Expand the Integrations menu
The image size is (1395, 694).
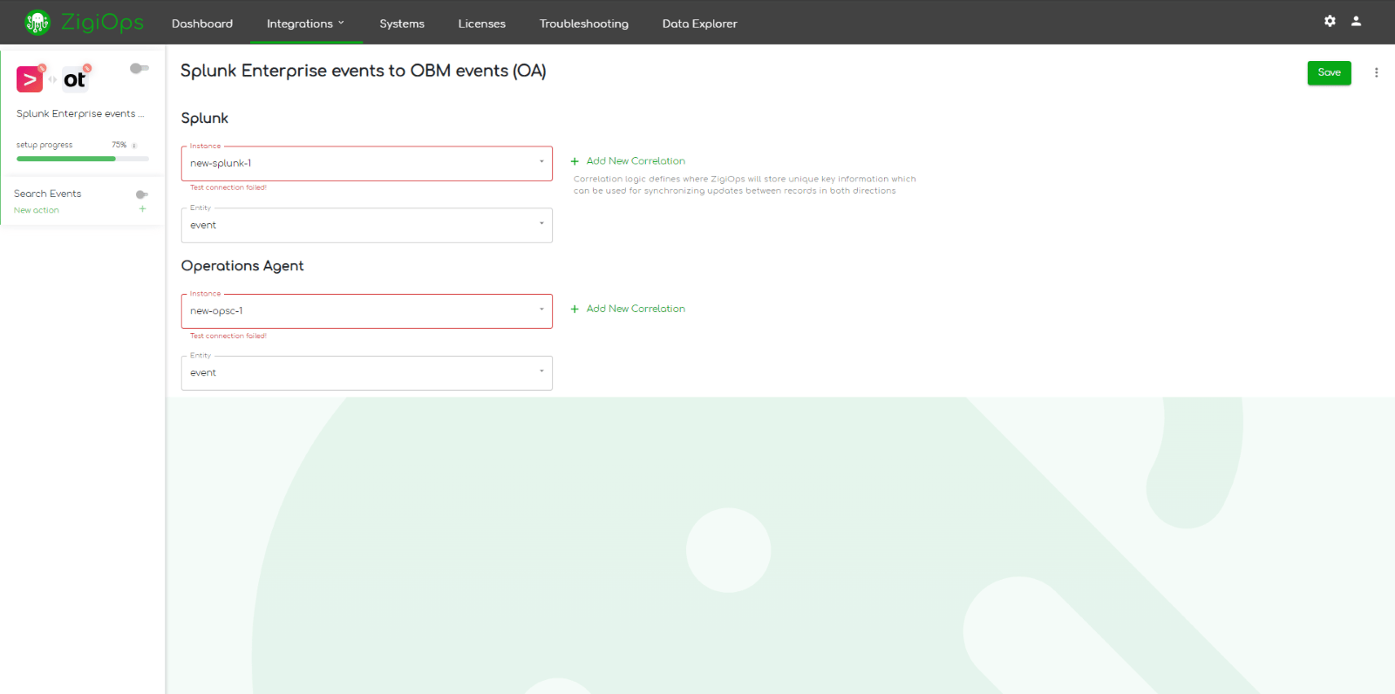[x=306, y=24]
